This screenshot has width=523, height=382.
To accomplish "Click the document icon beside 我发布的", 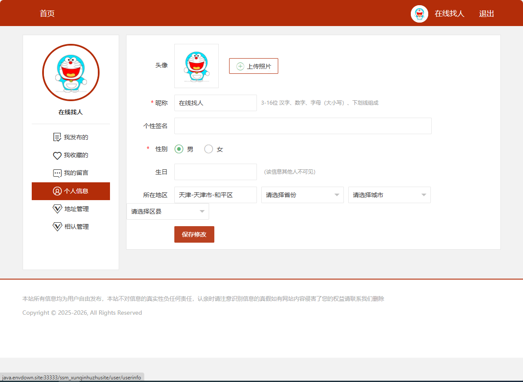I will [x=57, y=137].
